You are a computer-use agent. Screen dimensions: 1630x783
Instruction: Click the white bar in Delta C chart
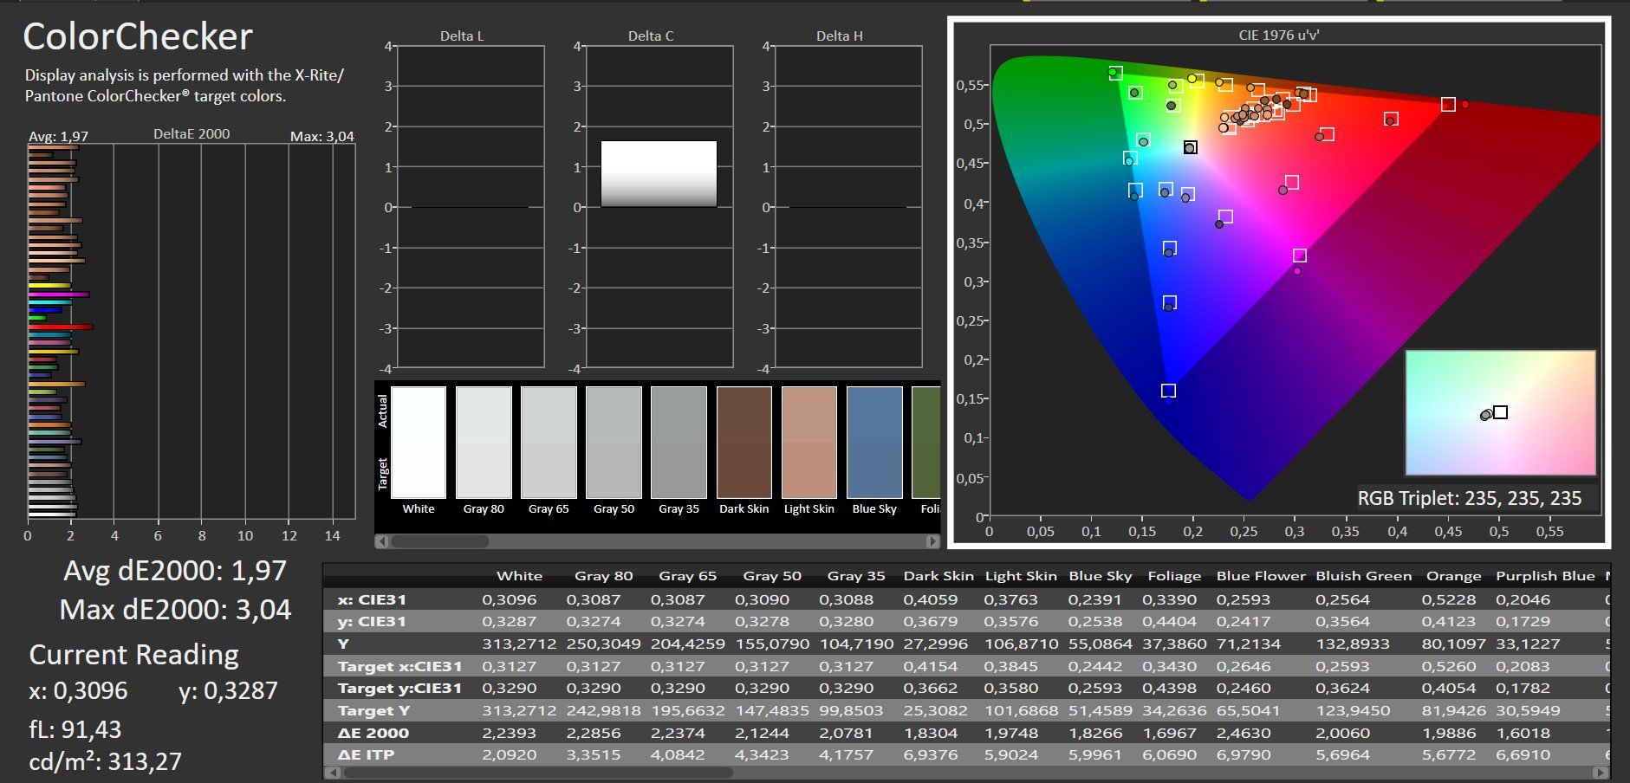click(x=659, y=174)
